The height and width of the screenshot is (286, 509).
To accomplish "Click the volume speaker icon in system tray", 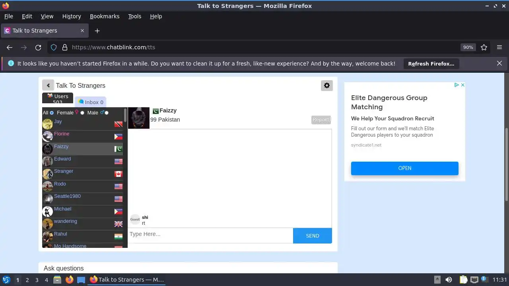I will pos(449,280).
